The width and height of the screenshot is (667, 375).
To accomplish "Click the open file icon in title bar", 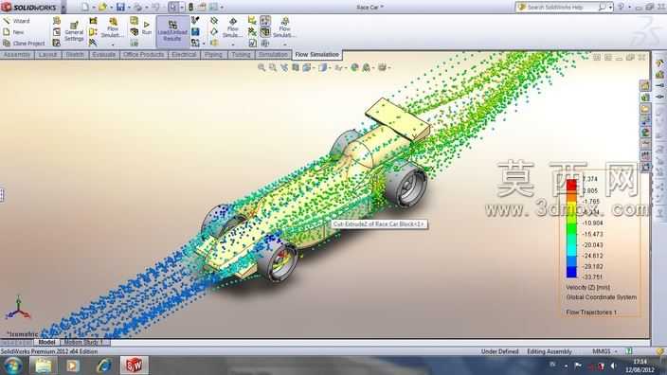I will pos(102,7).
